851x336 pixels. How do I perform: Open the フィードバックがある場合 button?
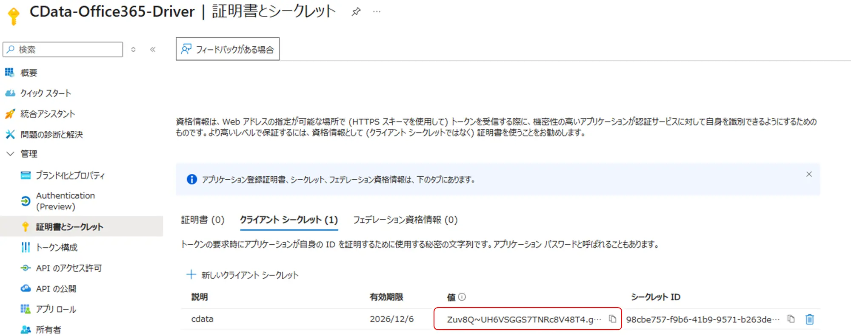[228, 49]
